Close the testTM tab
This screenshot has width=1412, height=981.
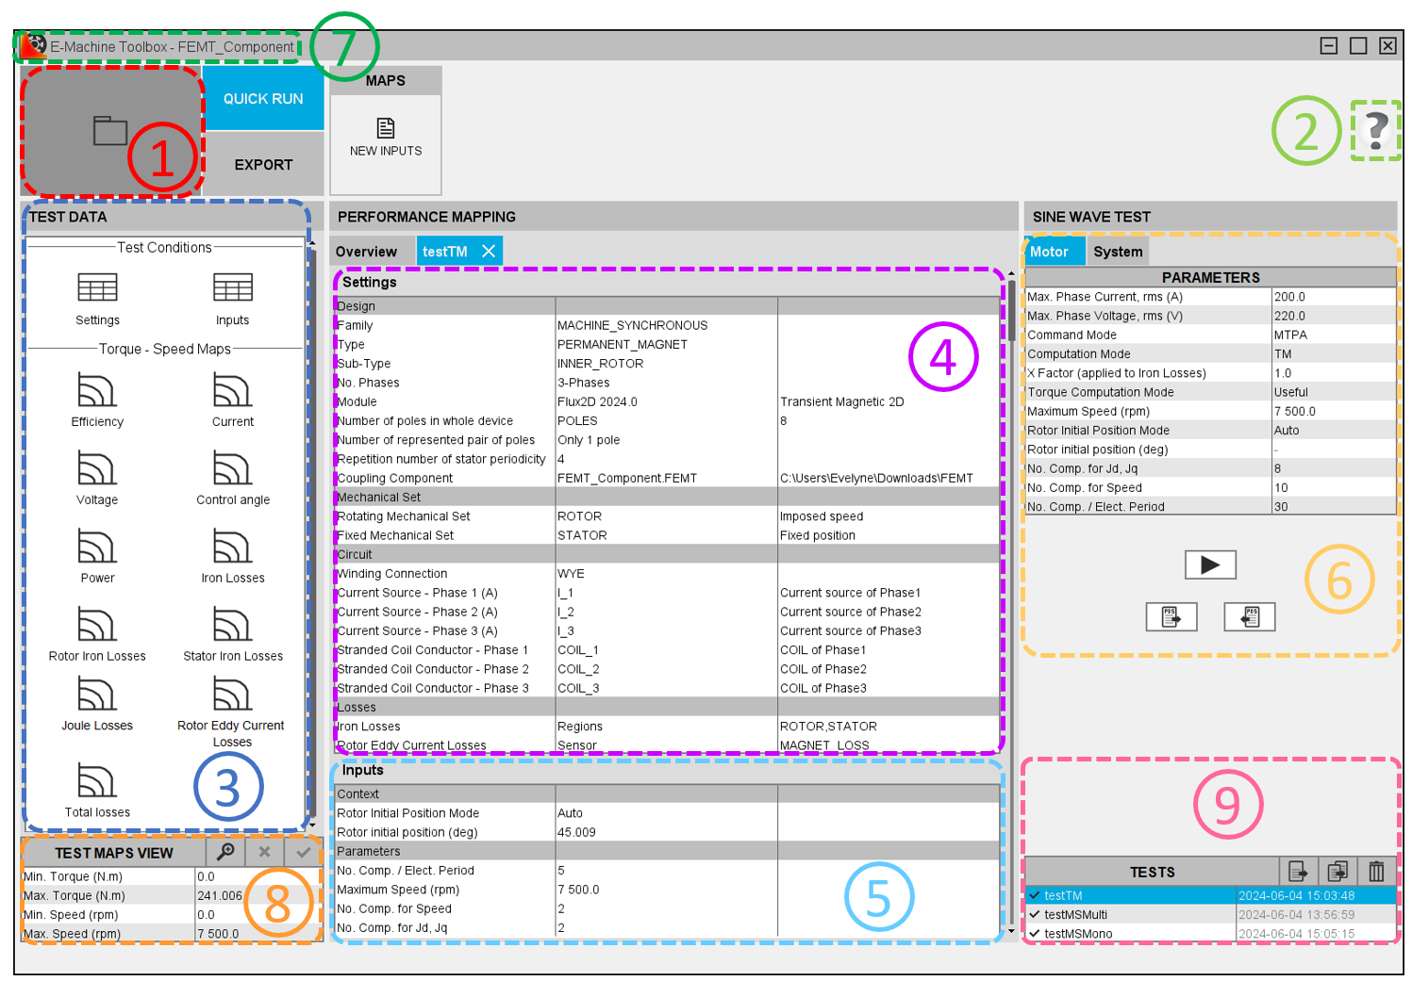click(489, 251)
